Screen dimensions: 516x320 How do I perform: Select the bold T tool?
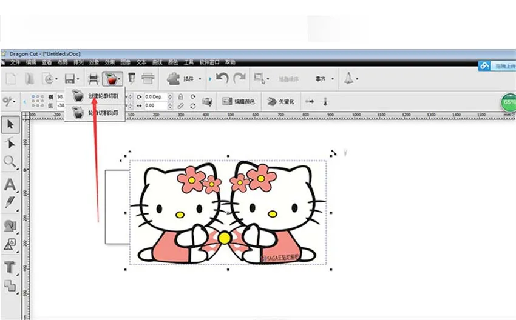pos(10,267)
